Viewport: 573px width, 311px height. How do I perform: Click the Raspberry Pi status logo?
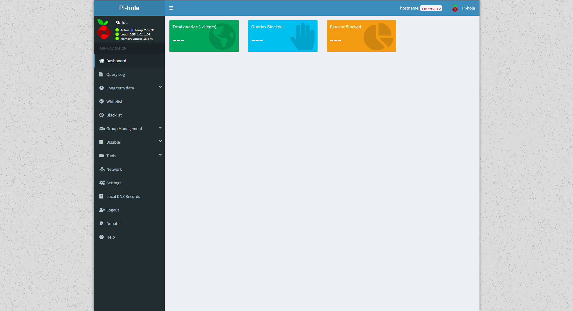pos(104,31)
